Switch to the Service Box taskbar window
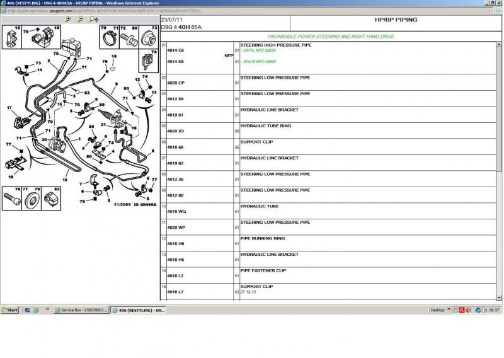Viewport: 504px width, 358px height. [x=81, y=310]
